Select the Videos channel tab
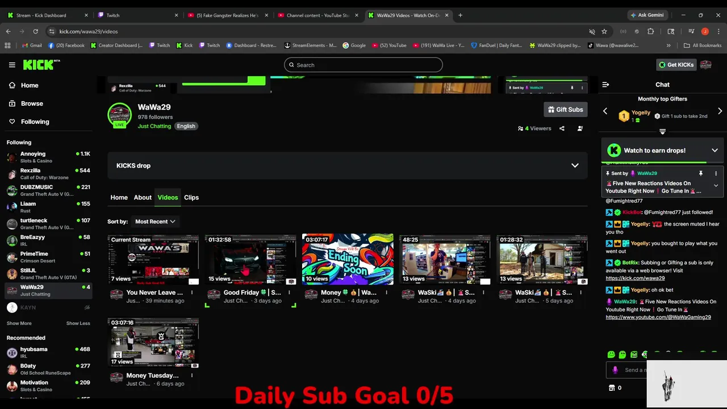The width and height of the screenshot is (727, 409). point(168,198)
